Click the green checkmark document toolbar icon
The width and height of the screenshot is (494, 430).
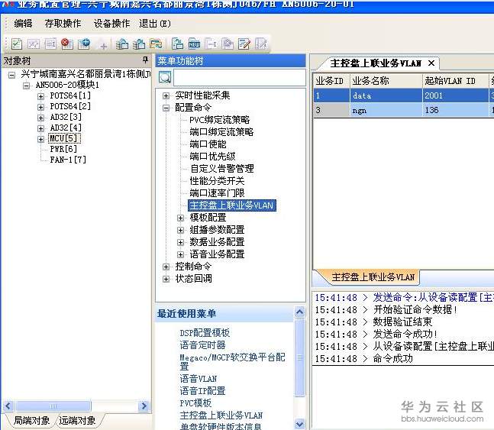coord(16,44)
